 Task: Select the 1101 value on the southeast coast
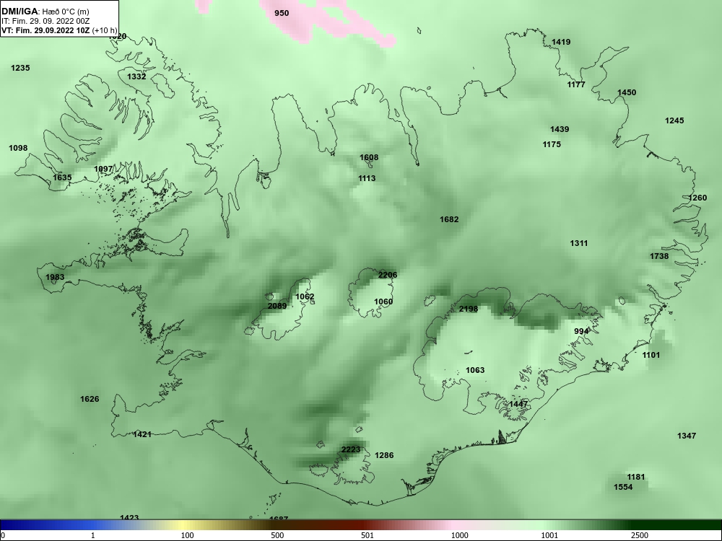click(651, 355)
